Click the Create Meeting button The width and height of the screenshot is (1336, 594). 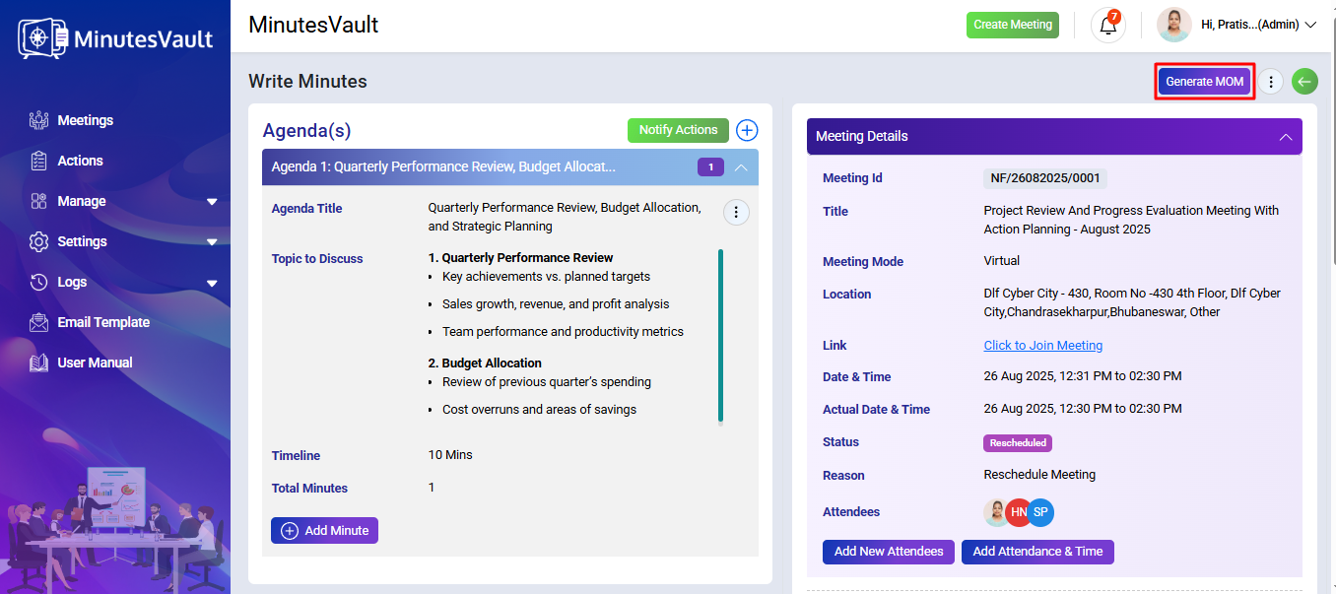pyautogui.click(x=1013, y=25)
